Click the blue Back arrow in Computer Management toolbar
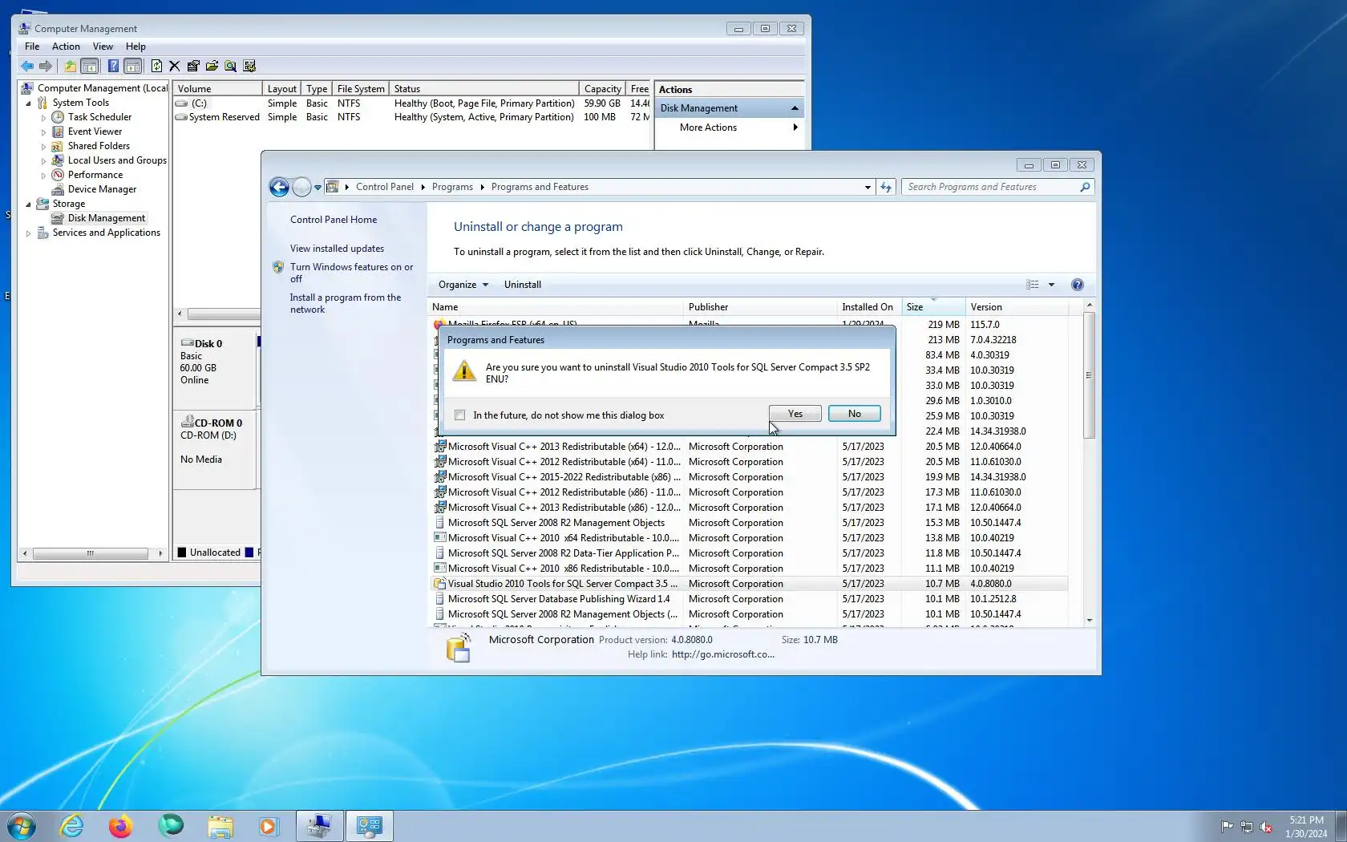Screen dimensions: 1347x842 point(27,66)
